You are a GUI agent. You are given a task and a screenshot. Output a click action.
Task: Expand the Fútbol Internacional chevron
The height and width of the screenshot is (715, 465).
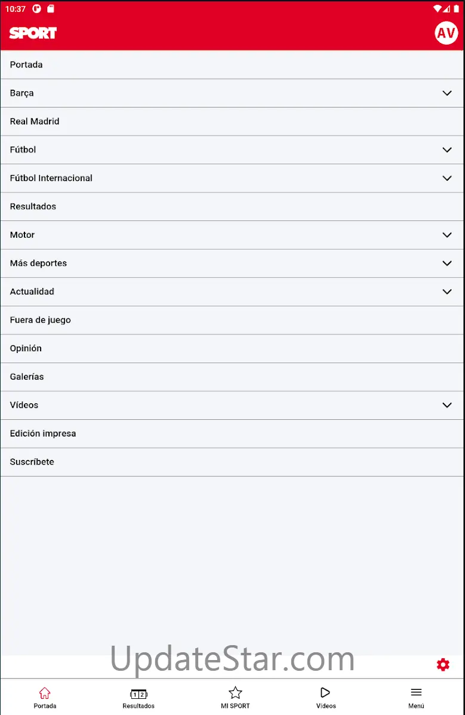pos(447,178)
